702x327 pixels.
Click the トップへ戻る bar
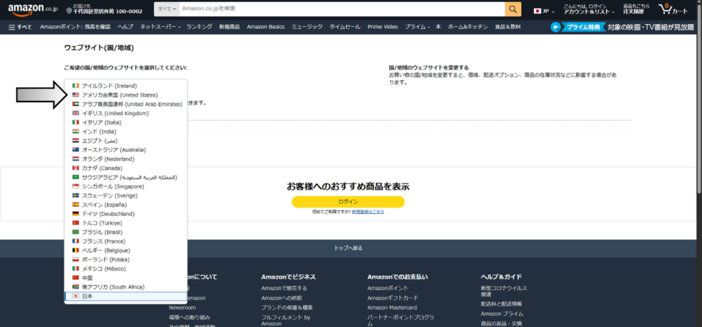point(351,247)
